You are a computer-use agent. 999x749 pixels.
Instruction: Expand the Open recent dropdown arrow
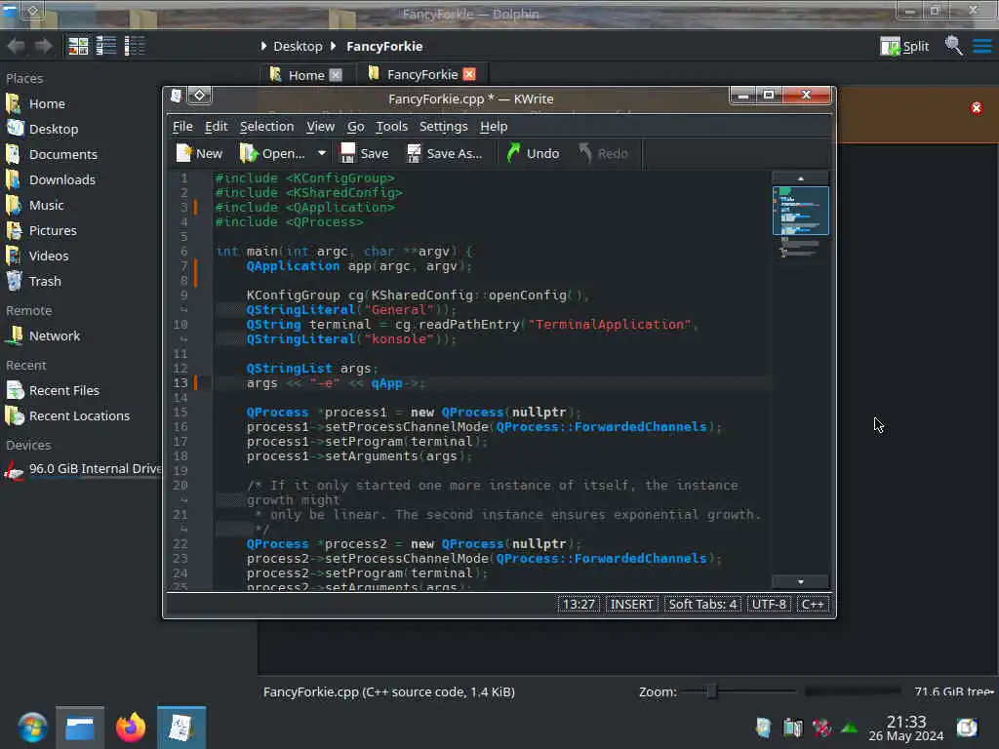[322, 153]
